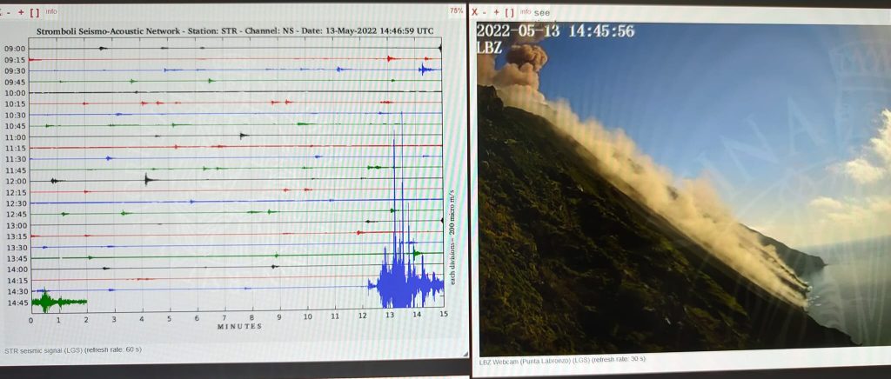Click the Stromboli Seismo-Acoustic Network plot title
The width and height of the screenshot is (891, 379).
click(235, 31)
